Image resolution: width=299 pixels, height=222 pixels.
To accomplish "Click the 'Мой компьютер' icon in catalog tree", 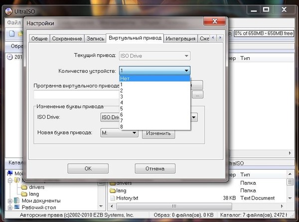I will pos(10,173).
